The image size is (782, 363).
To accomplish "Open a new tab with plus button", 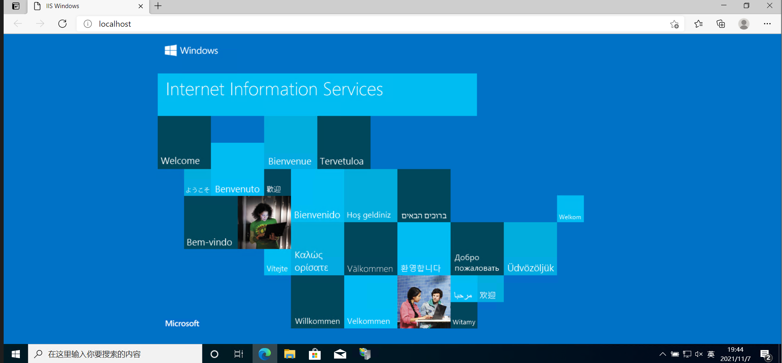I will 158,6.
